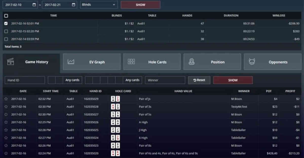Star the hand 102035020 row
This screenshot has height=158, width=304.
(6, 153)
